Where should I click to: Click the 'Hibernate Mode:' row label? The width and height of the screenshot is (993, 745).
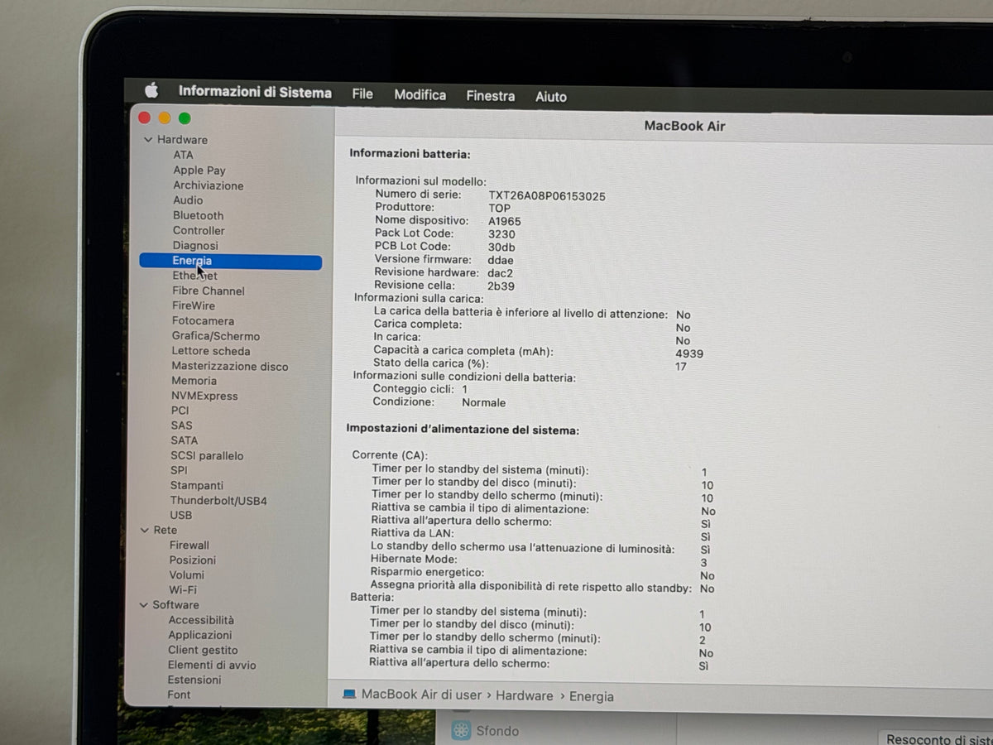click(x=414, y=560)
